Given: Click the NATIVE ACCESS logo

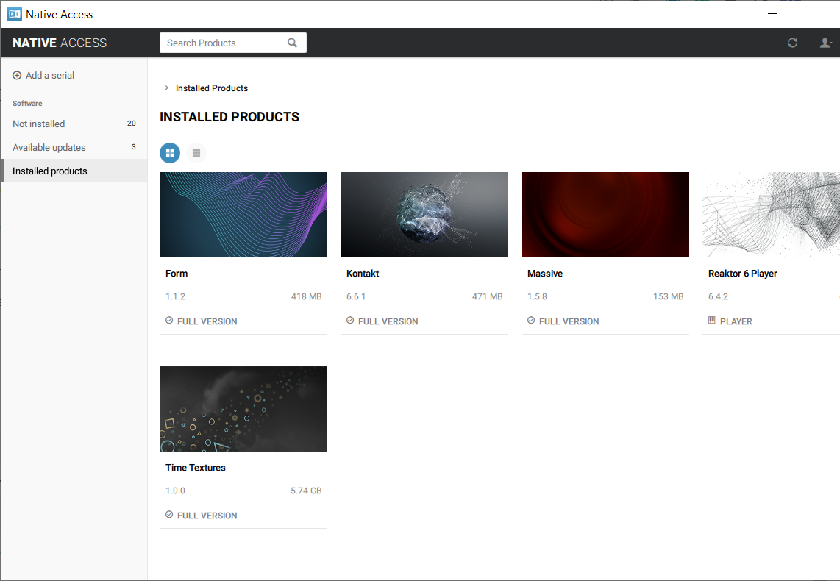Looking at the screenshot, I should (60, 43).
